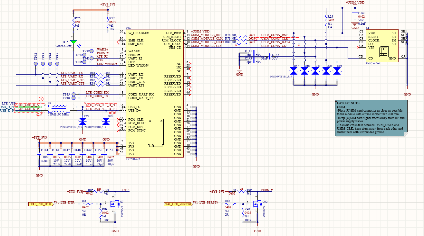Viewport: 424px width, 236px height.
Task: Click TVS diode D17
Action: coord(294,71)
